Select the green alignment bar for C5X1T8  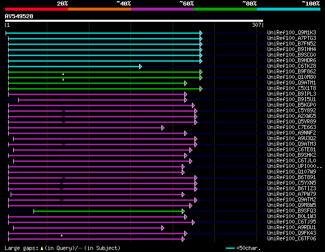(x=104, y=89)
